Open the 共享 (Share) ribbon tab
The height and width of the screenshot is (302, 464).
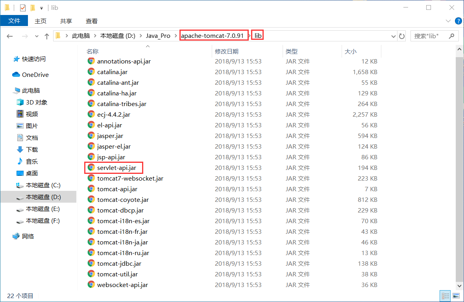point(66,21)
